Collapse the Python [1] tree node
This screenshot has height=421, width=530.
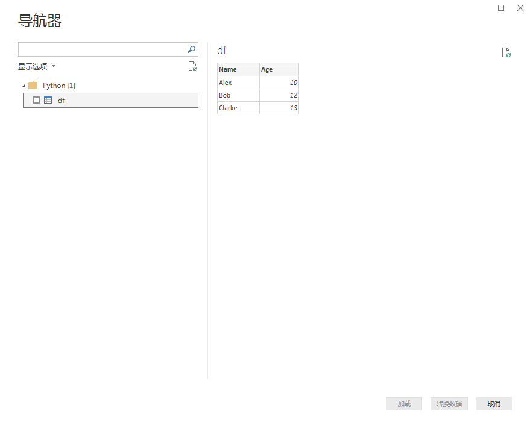tap(24, 86)
